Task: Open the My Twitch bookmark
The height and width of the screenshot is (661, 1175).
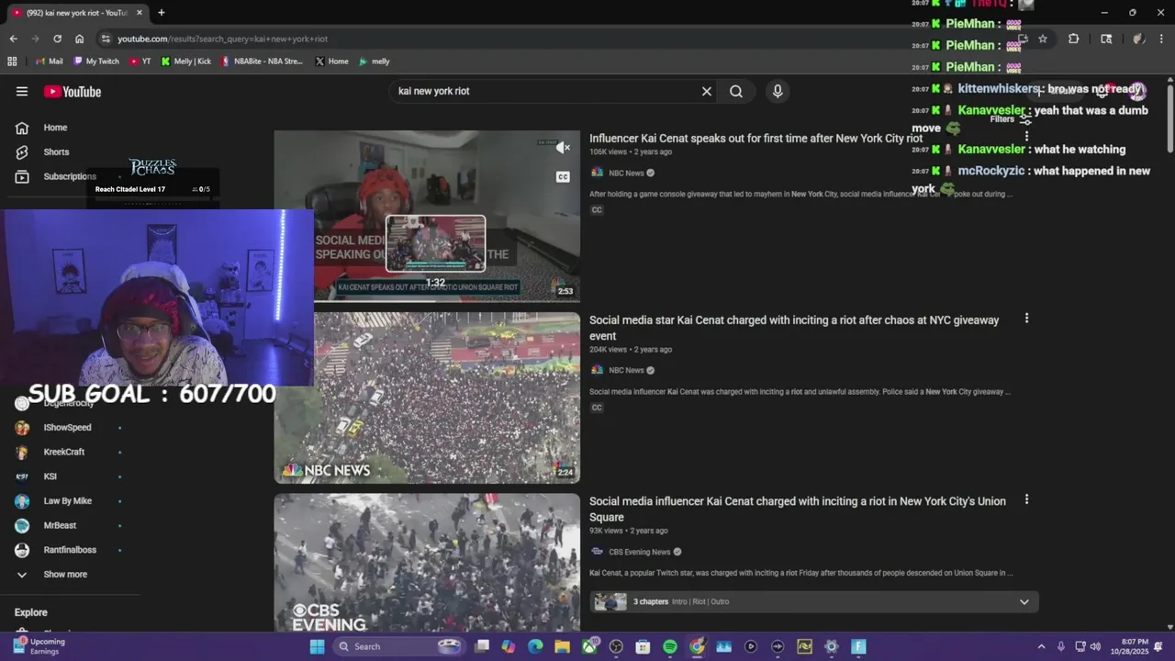Action: coord(96,62)
